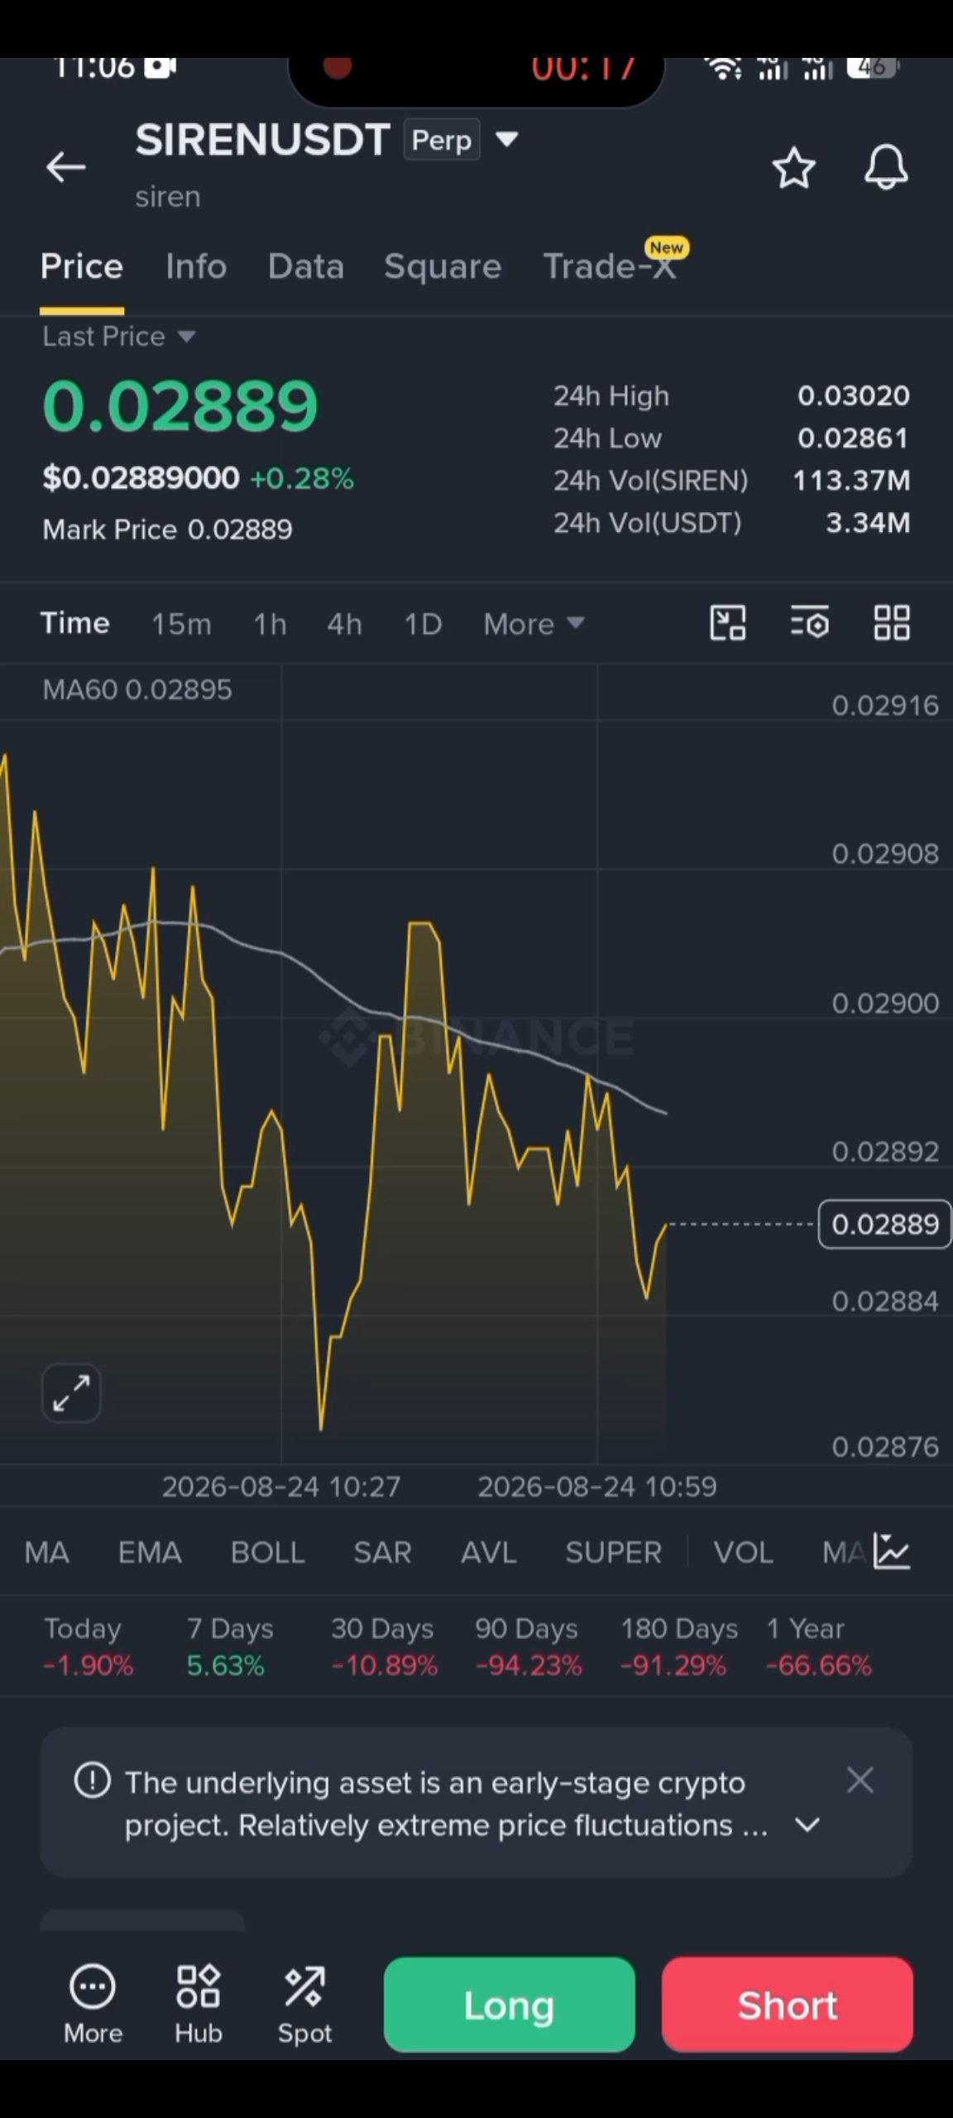
Task: Expand the risk warning text
Action: [x=807, y=1824]
